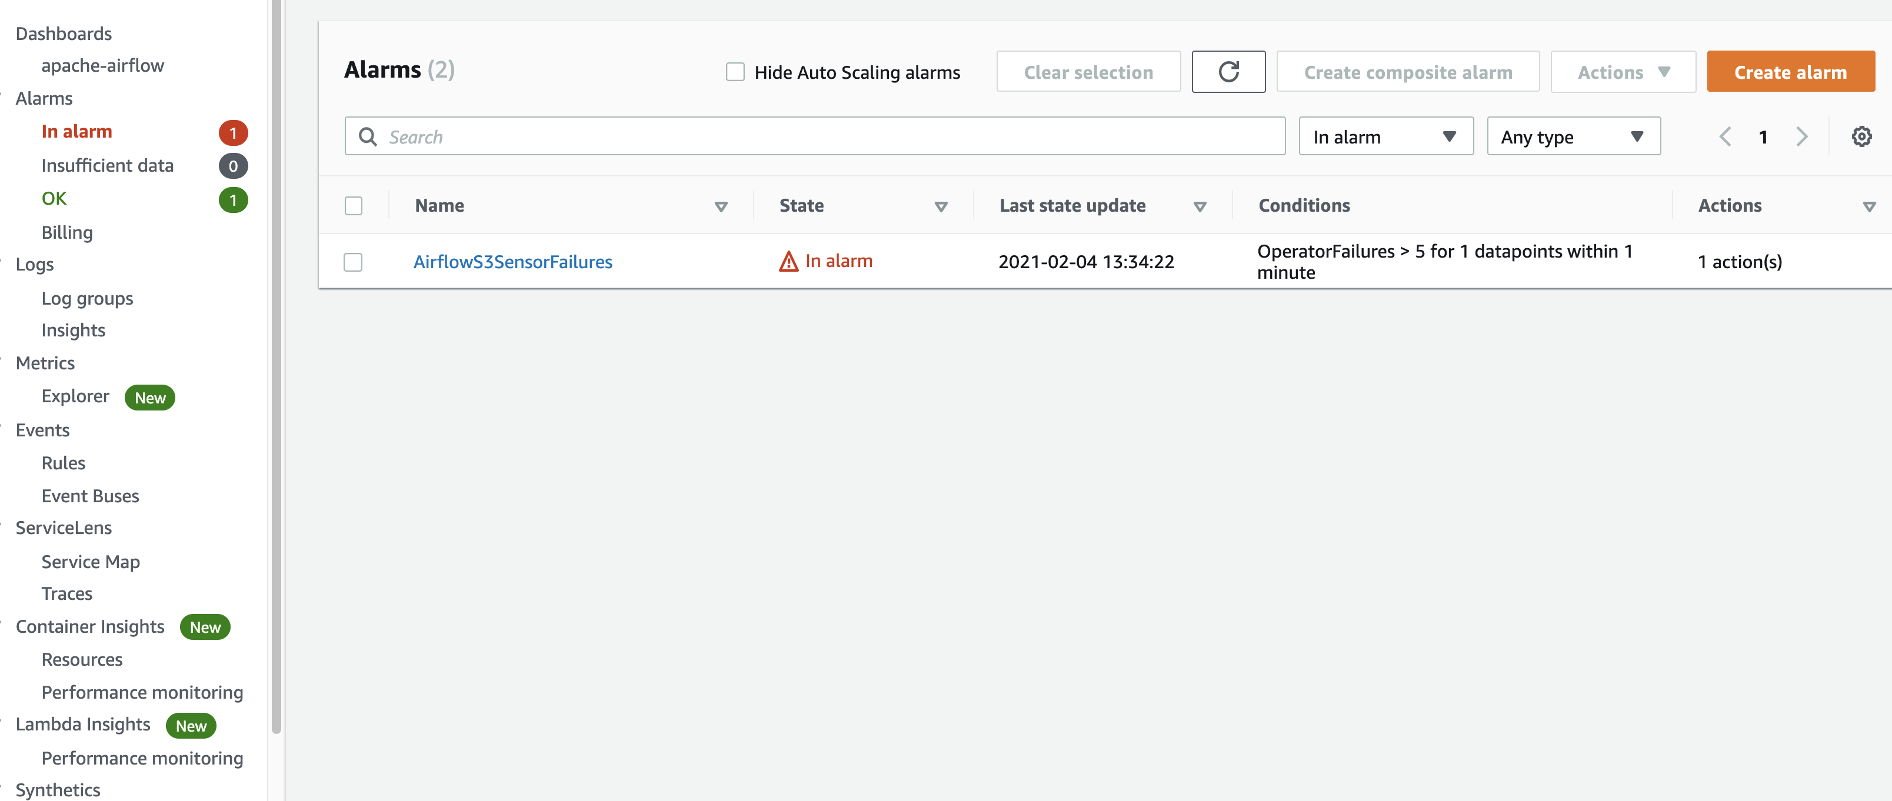
Task: Go to next page arrow
Action: click(1801, 136)
